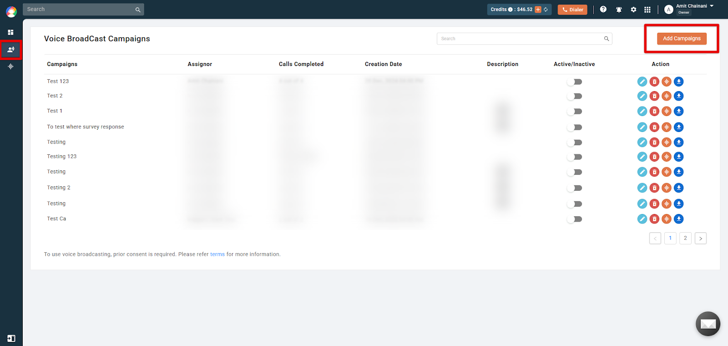
Task: Open notifications bell icon
Action: coord(619,10)
